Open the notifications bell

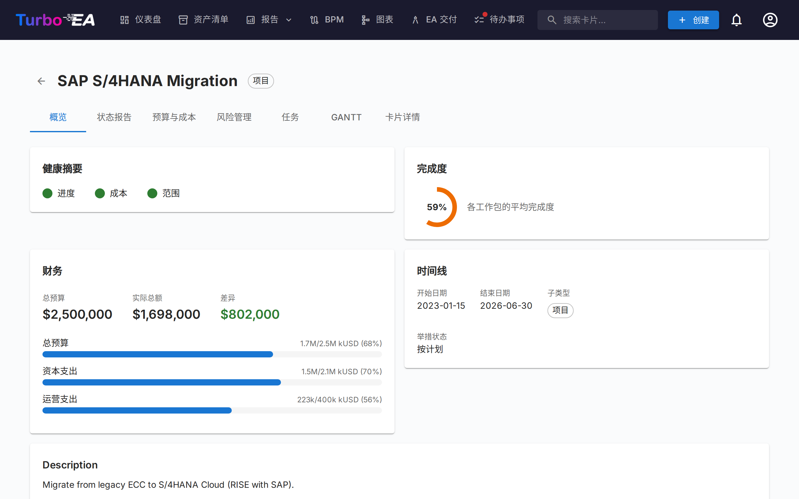click(x=736, y=20)
